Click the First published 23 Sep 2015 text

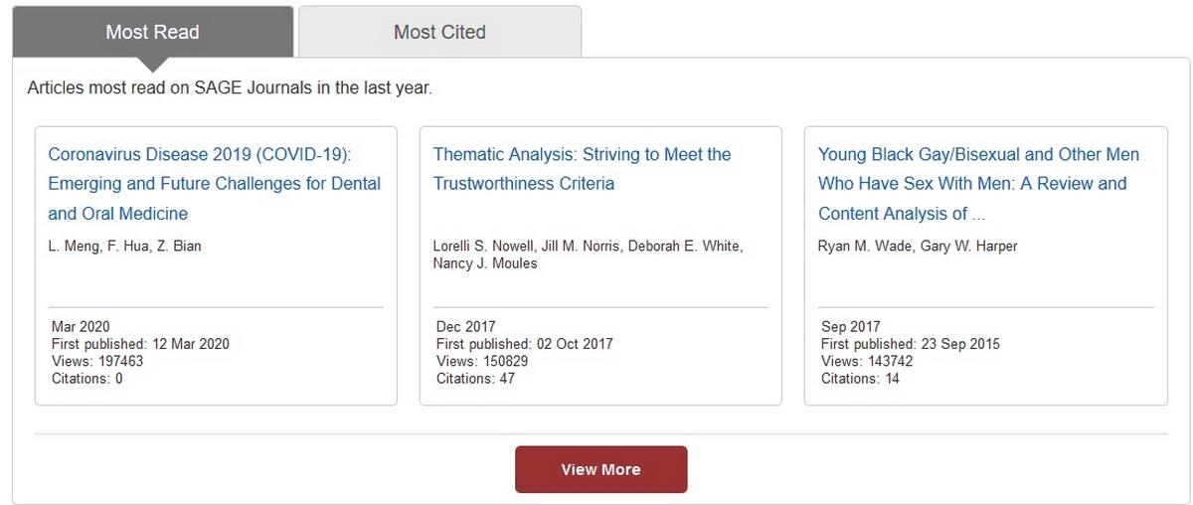911,344
